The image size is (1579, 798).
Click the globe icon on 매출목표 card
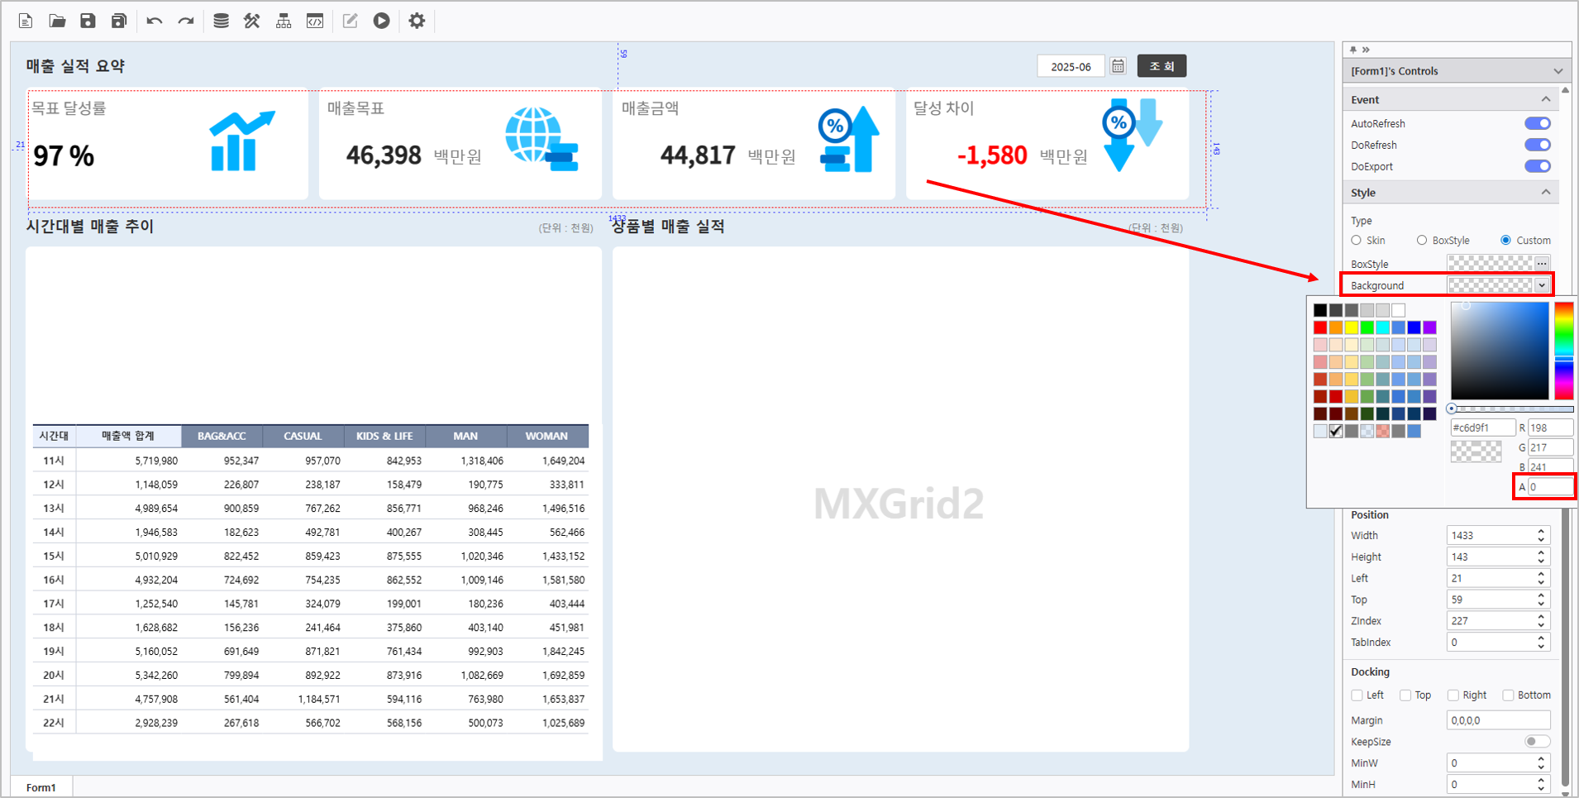pyautogui.click(x=541, y=139)
